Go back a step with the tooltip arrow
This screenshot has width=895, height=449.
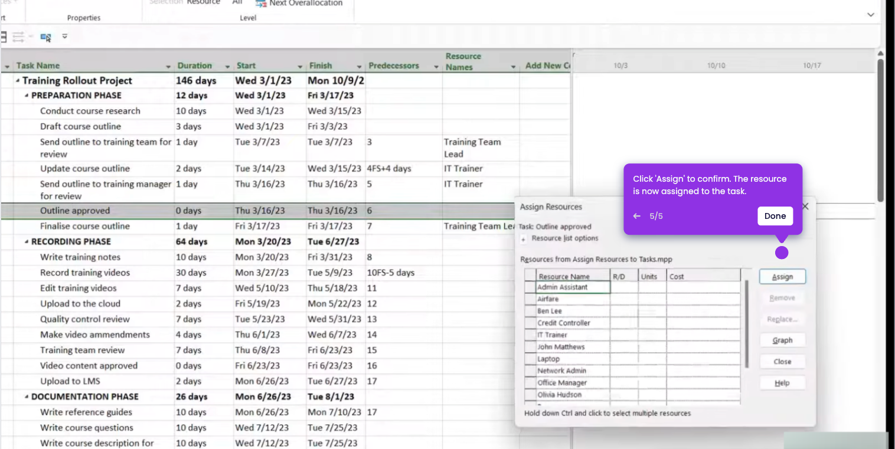[636, 216]
